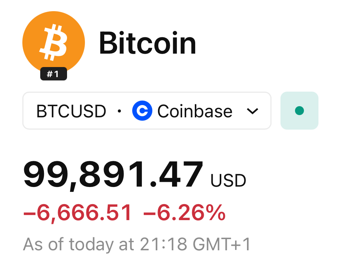
Task: Click the green market status dot
Action: (299, 111)
